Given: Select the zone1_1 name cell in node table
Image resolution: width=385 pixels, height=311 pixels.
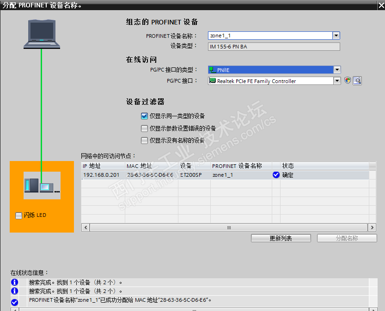Looking at the screenshot, I should coord(241,175).
